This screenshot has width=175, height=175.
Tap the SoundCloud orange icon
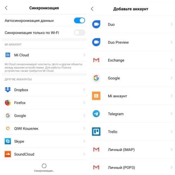click(8, 154)
